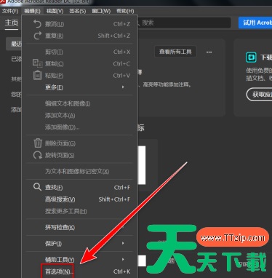The height and width of the screenshot is (278, 272).
Task: Click the Redo arrow icon in Edit menu
Action: coord(37,36)
